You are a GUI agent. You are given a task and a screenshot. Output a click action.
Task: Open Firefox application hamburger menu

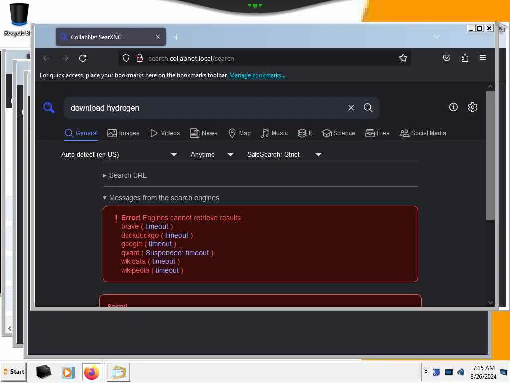(482, 58)
